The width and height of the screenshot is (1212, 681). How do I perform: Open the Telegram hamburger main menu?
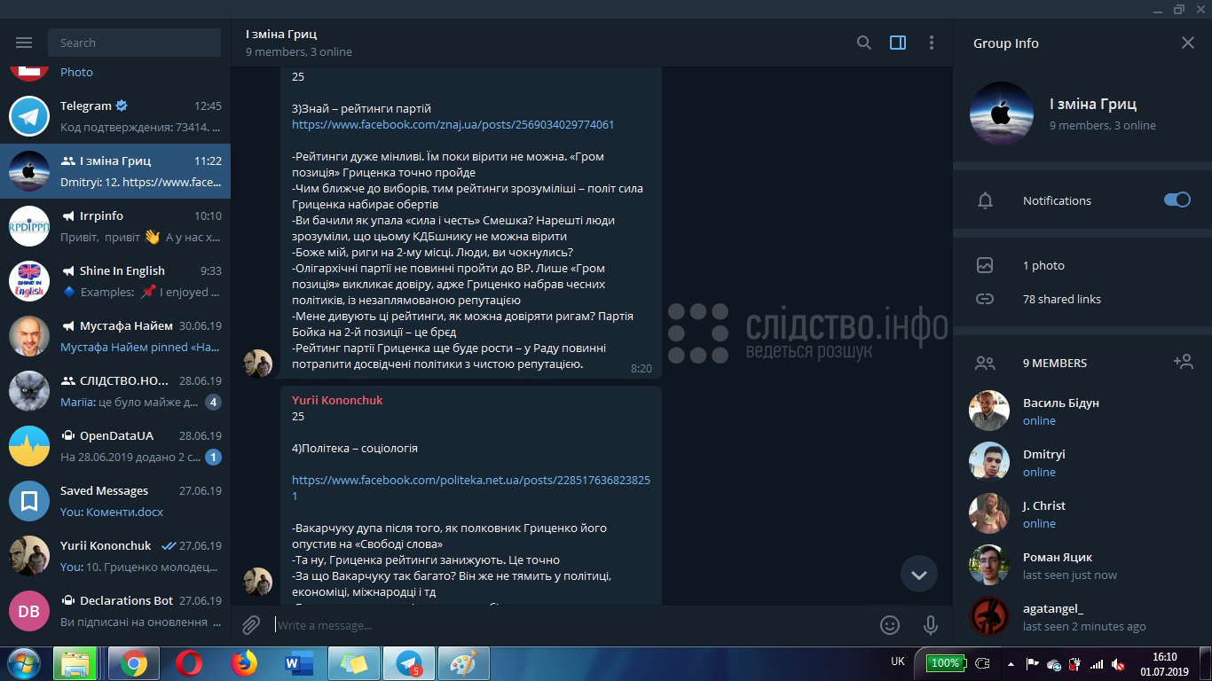(24, 43)
